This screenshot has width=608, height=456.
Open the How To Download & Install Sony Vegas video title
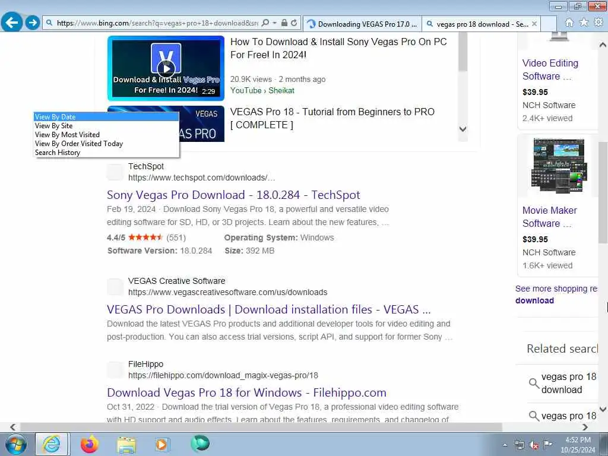[338, 48]
